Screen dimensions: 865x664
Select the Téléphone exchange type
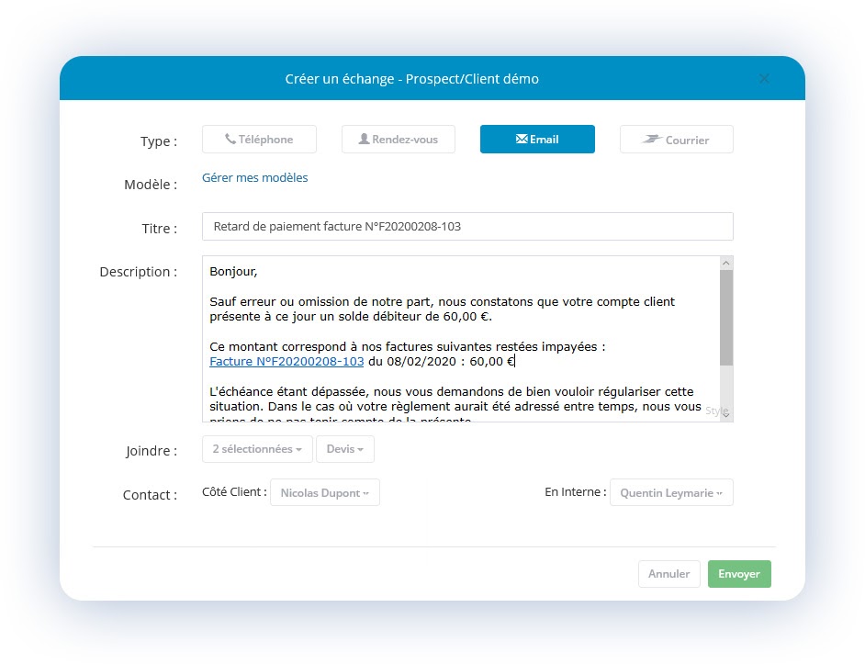coord(259,139)
